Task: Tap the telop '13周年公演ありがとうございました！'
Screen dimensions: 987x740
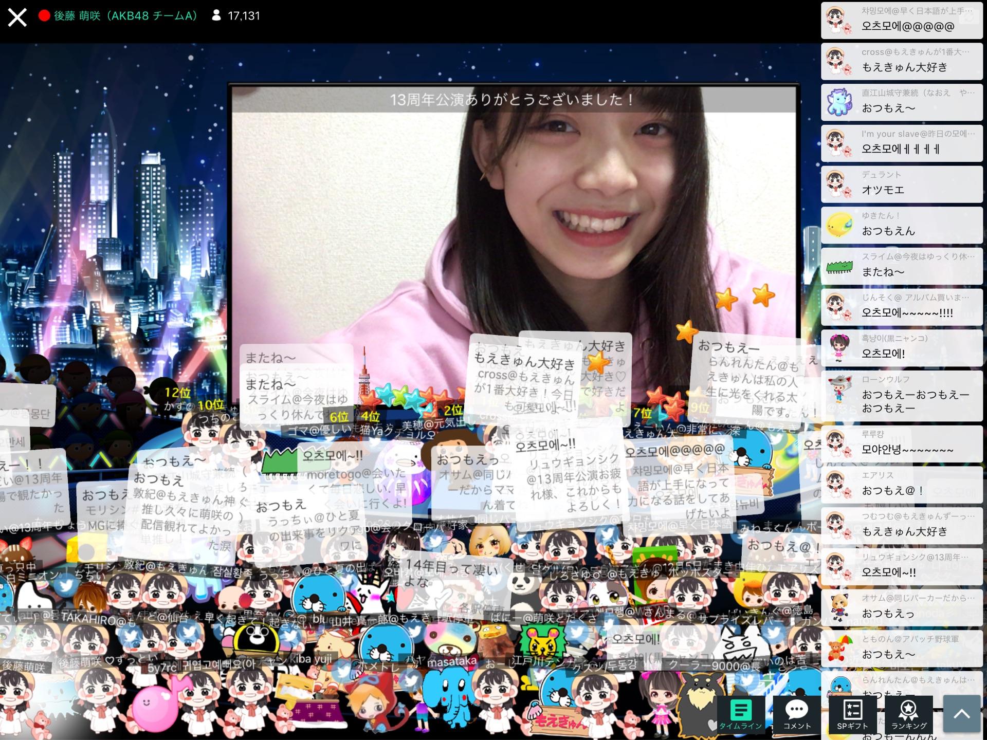Action: [x=513, y=99]
